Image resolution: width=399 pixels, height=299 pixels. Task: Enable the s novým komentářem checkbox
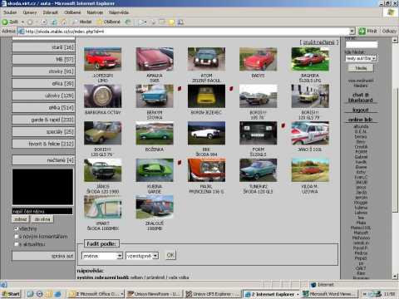pos(17,237)
